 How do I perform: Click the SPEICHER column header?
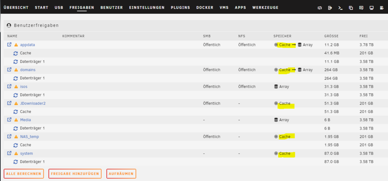tap(282, 36)
